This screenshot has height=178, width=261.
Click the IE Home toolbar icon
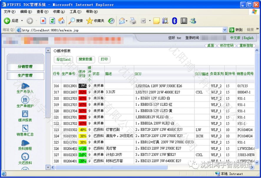[x=61, y=21]
